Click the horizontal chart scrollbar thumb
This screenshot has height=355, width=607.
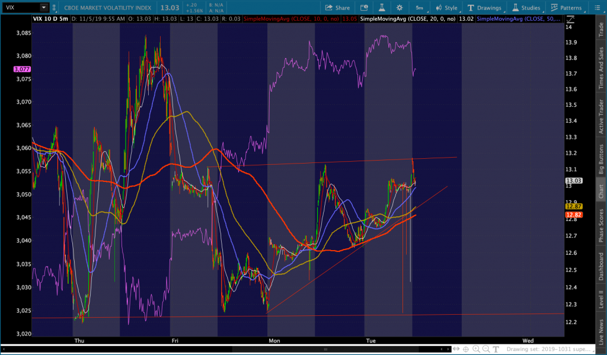click(x=325, y=349)
